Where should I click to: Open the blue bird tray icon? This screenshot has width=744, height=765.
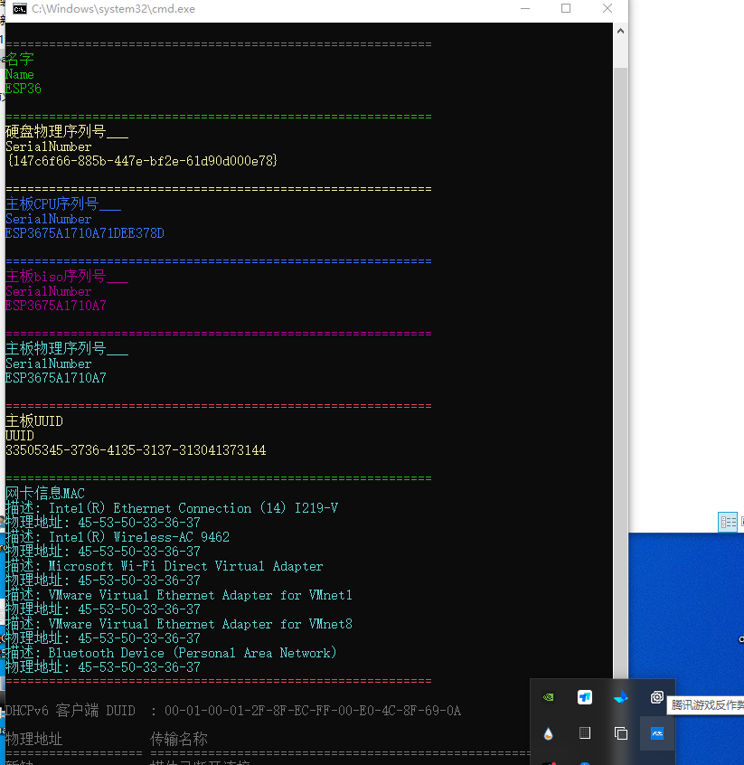621,697
